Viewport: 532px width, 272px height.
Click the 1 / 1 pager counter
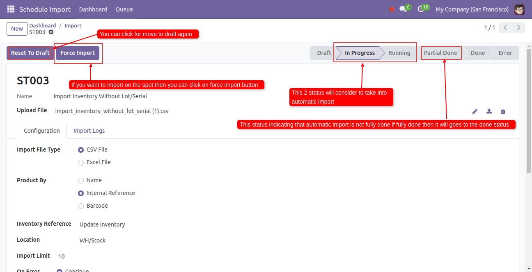click(489, 27)
